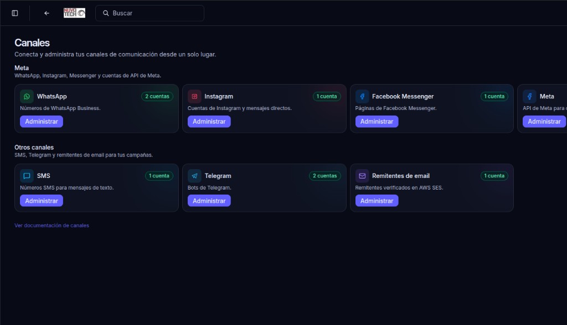Click the Canales page heading

click(x=32, y=43)
